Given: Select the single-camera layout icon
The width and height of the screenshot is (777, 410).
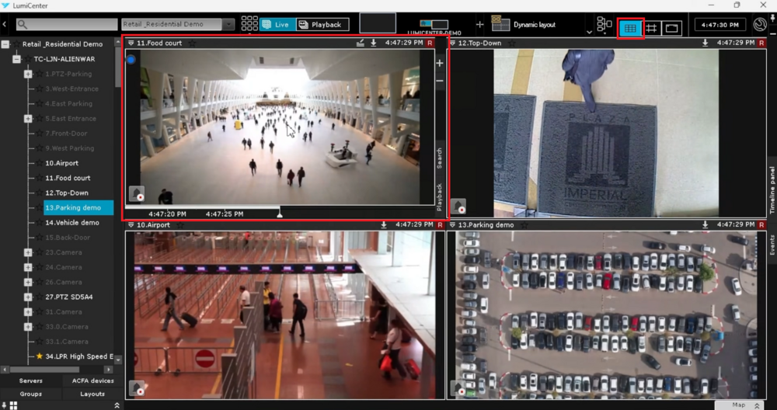Looking at the screenshot, I should click(672, 28).
